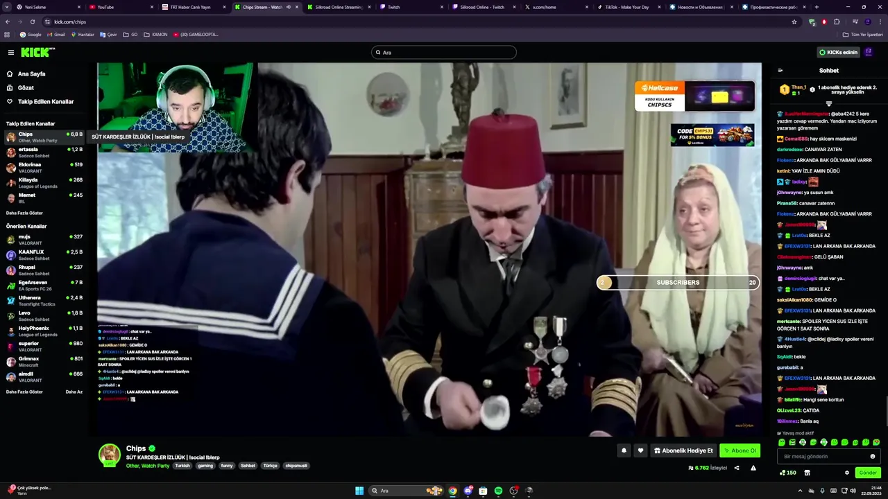Switch to the Twitch browser tab
The image size is (888, 499).
point(412,7)
